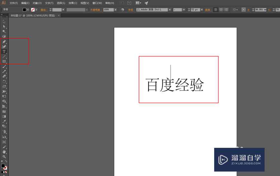Select the Rectangle tool
This screenshot has width=280, height=176.
pyautogui.click(x=4, y=62)
